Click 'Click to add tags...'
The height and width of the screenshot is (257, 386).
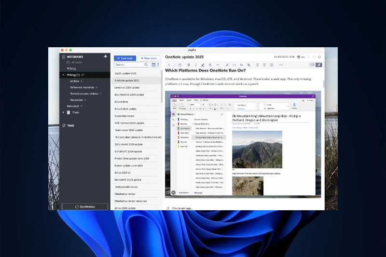[182, 208]
